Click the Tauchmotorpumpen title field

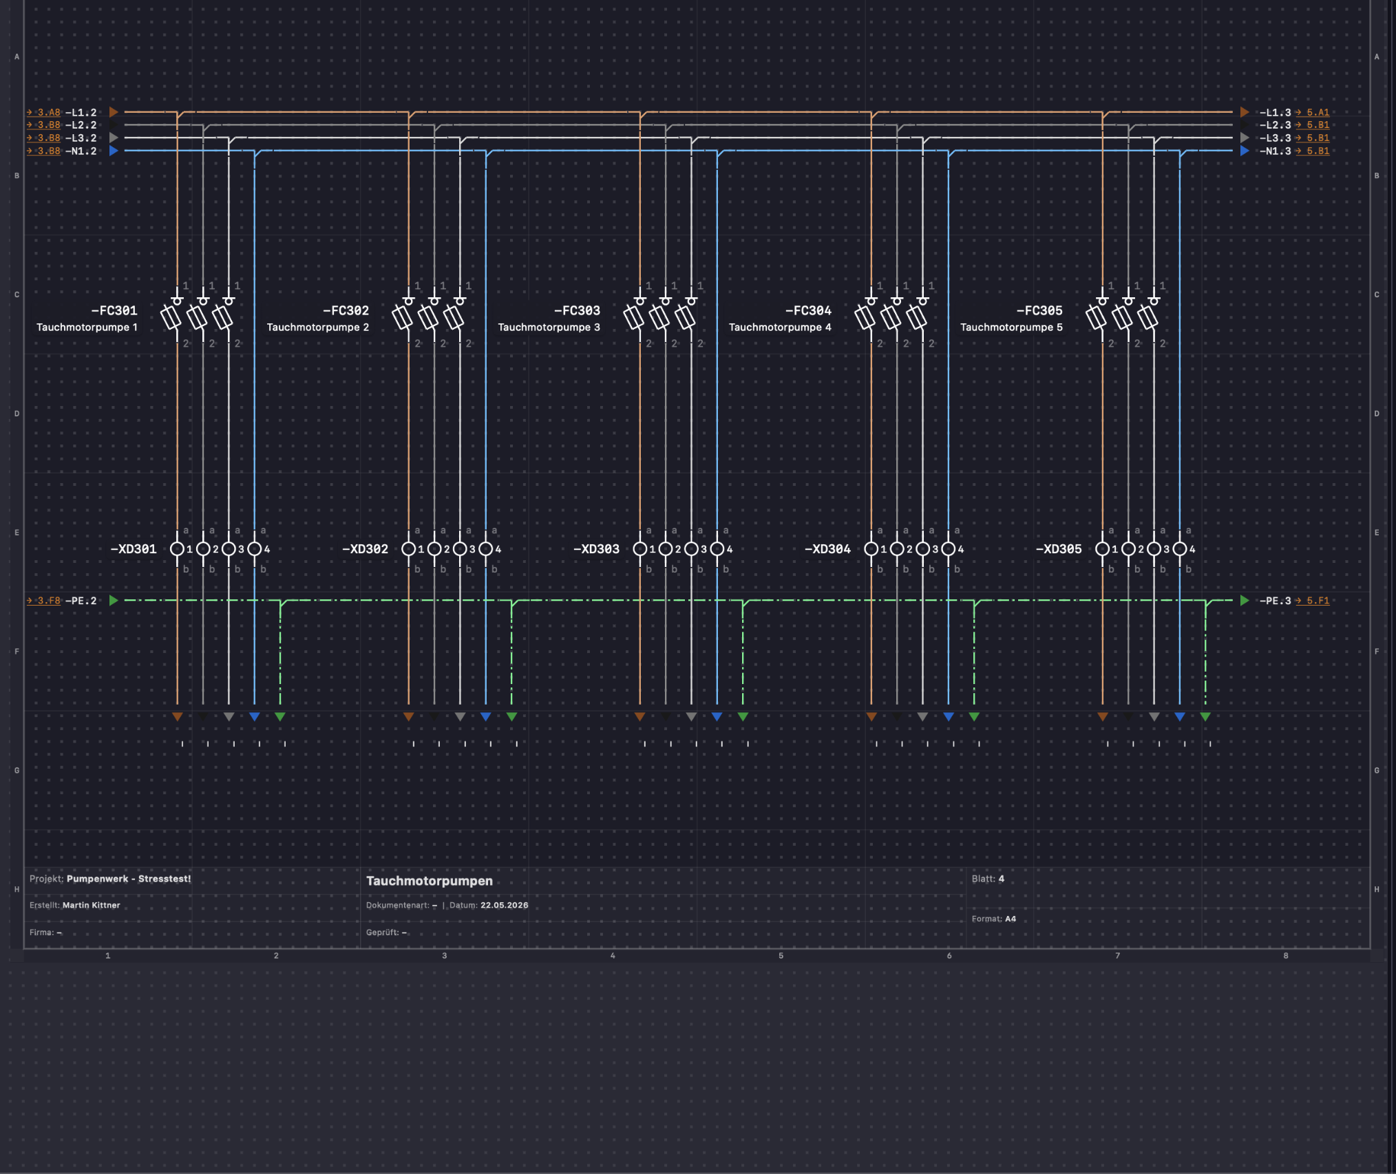[430, 881]
